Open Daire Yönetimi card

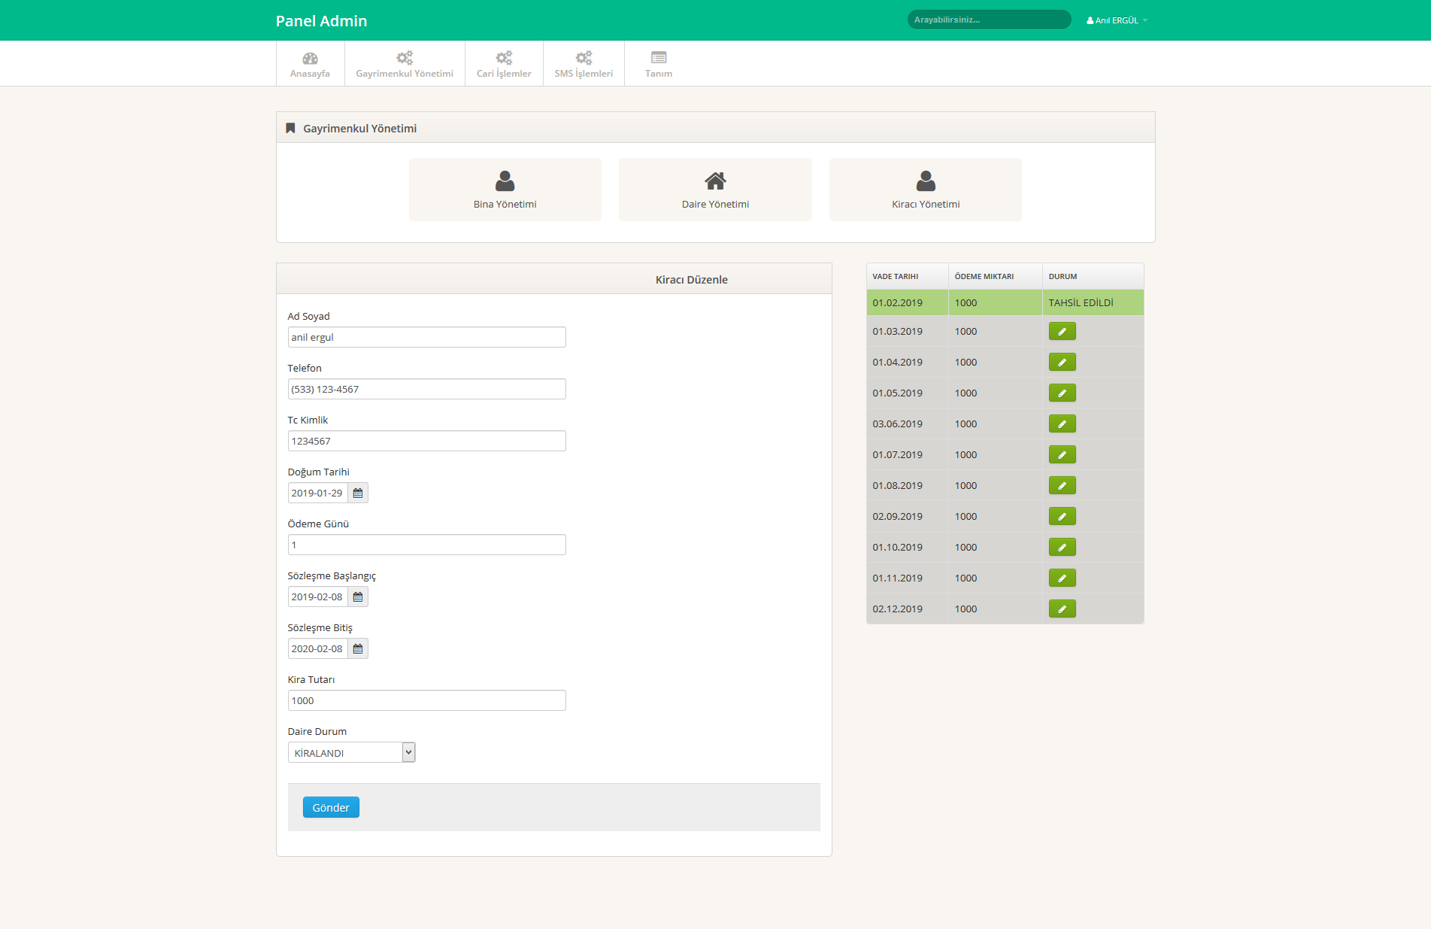pyautogui.click(x=715, y=190)
